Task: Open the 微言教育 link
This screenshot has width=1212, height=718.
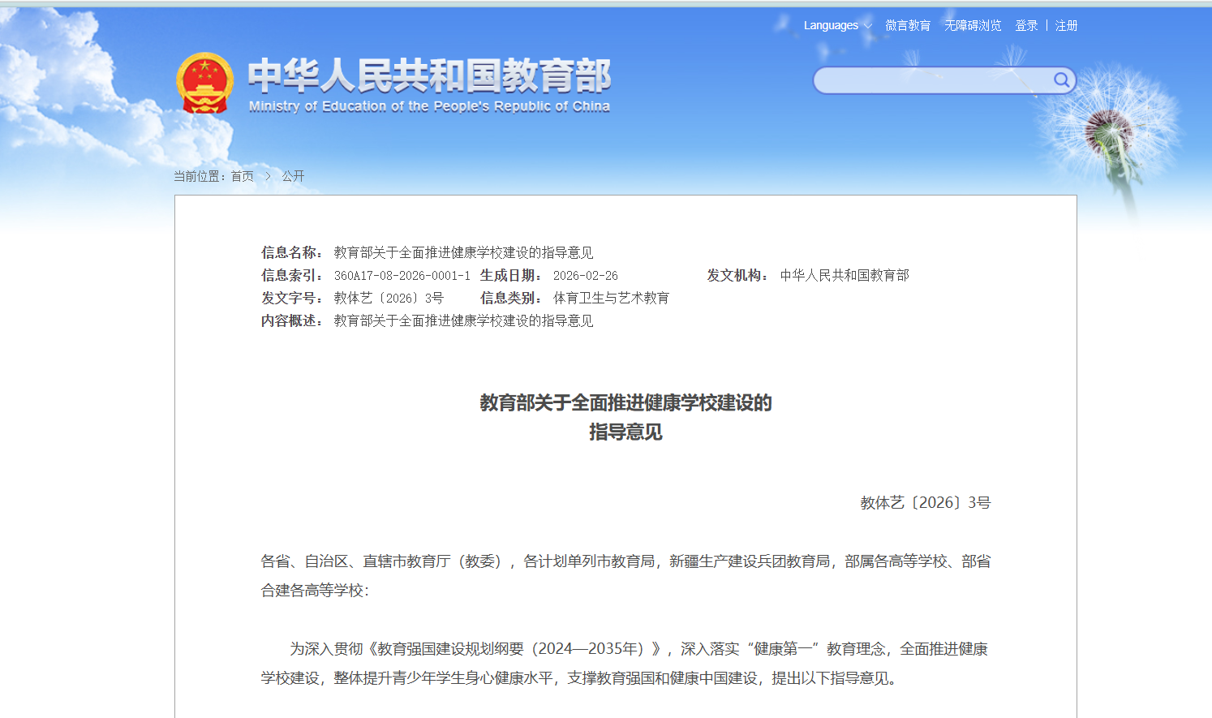Action: click(x=908, y=26)
